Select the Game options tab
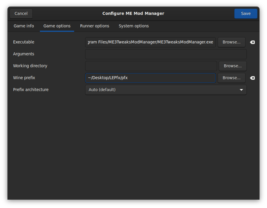The height and width of the screenshot is (208, 267). (x=57, y=26)
